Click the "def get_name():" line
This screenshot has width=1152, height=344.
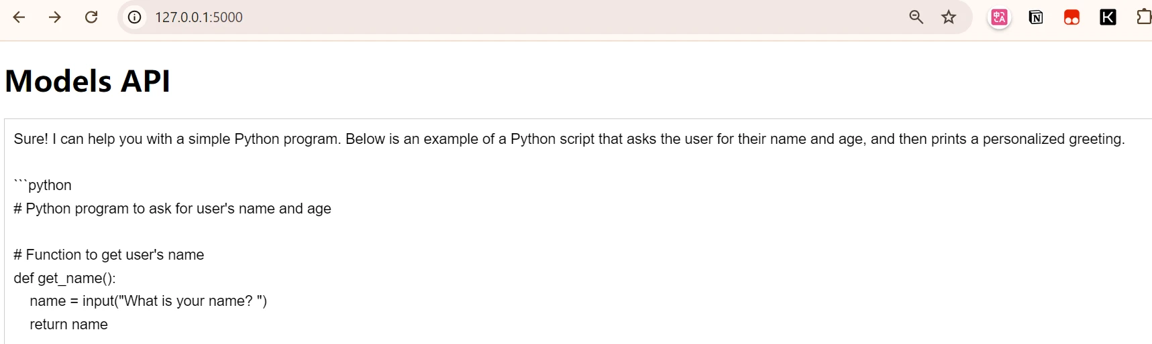[x=64, y=278]
